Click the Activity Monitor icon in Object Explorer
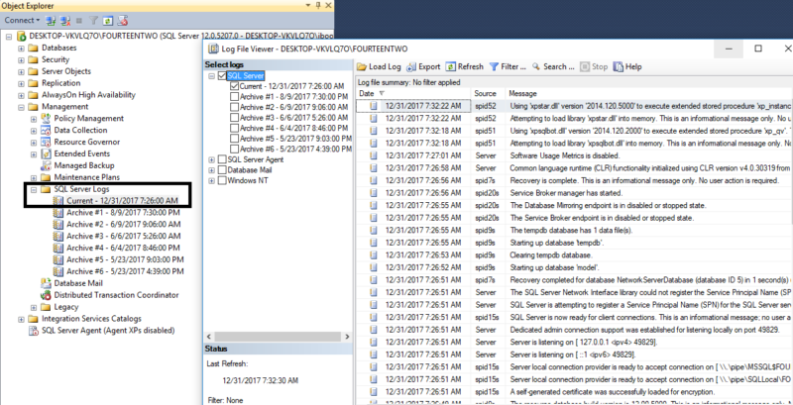Image resolution: width=793 pixels, height=405 pixels. [x=122, y=21]
